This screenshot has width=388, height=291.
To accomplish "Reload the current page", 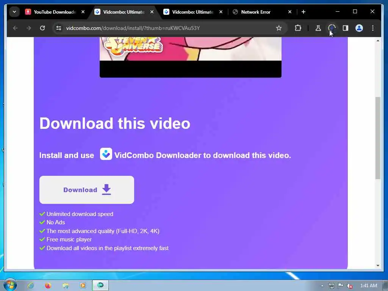I will coord(42,28).
